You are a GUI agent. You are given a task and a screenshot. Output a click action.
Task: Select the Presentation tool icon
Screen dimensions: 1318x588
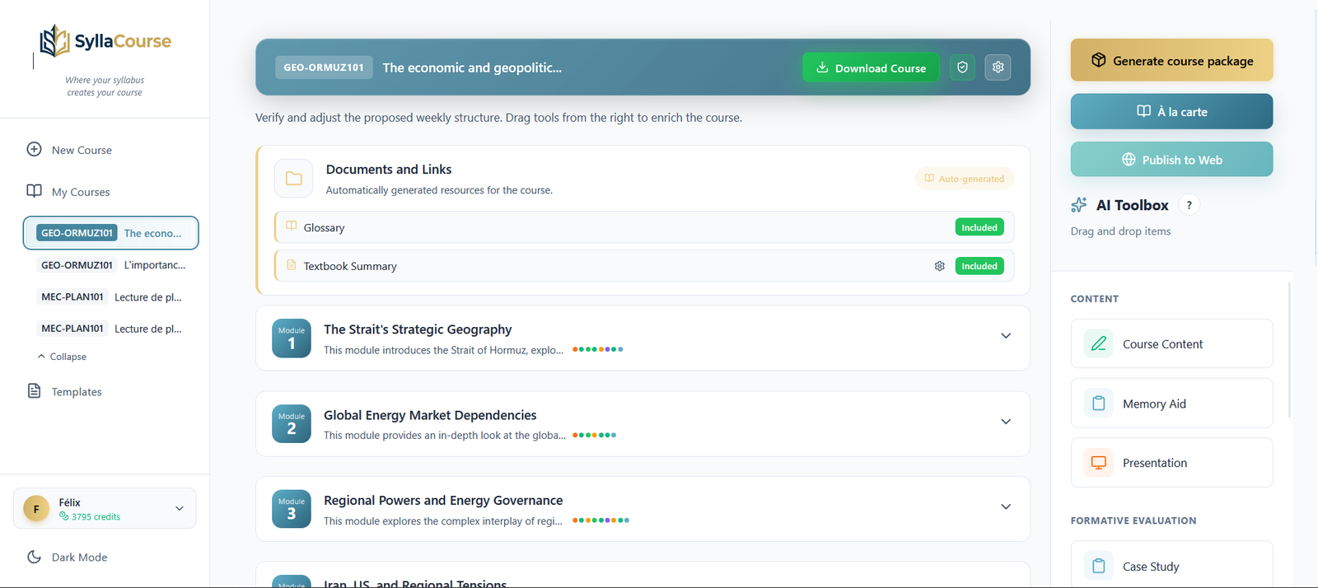[1098, 463]
